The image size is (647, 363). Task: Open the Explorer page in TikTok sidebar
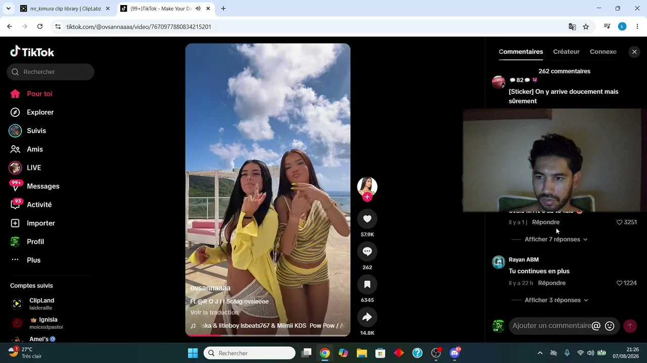(x=31, y=112)
